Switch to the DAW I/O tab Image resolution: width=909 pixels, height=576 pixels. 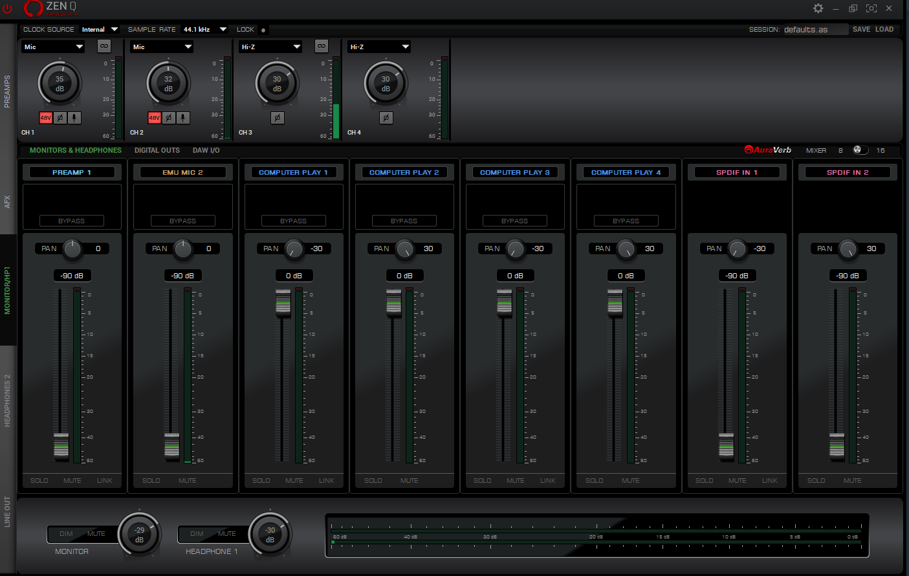click(206, 150)
